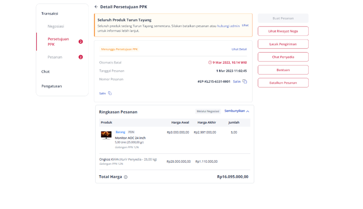Collapse order summary via Sembunyikan chevron
Image resolution: width=363 pixels, height=209 pixels.
coord(248,111)
